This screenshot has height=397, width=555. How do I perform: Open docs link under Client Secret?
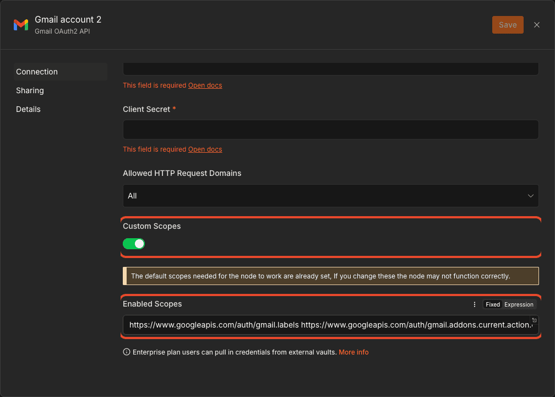click(x=205, y=149)
